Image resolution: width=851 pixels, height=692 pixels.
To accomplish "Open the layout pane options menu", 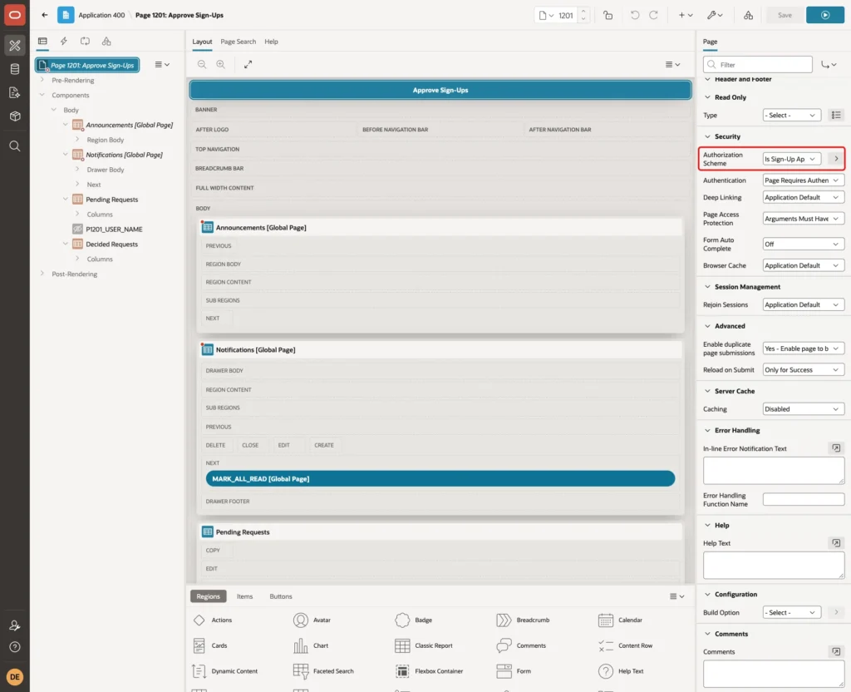I will [x=672, y=64].
